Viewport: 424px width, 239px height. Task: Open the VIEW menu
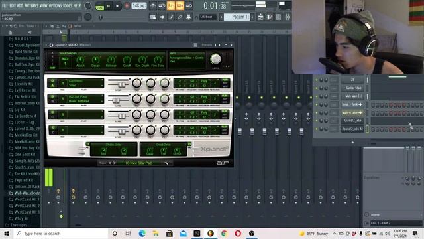(x=44, y=5)
